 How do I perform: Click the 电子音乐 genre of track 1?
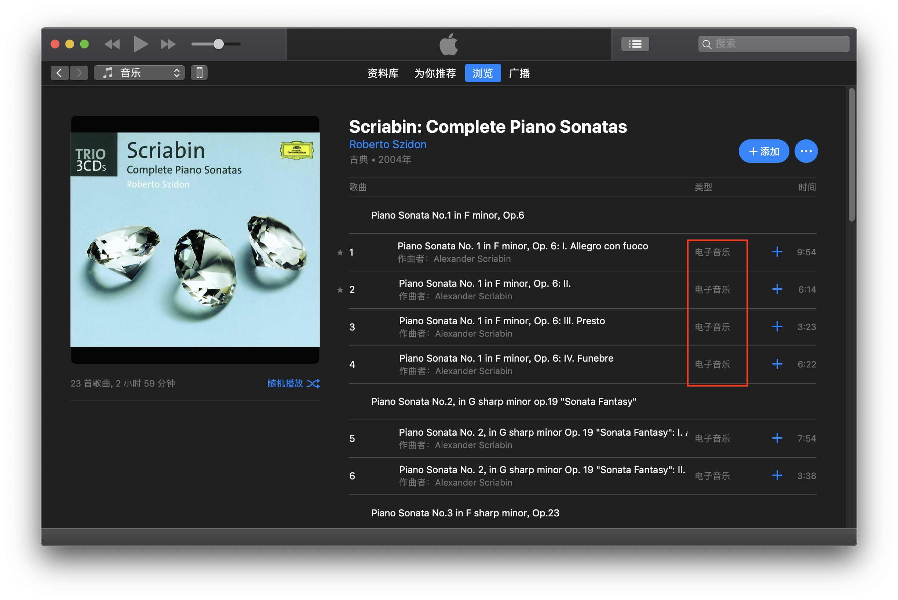[x=712, y=253]
